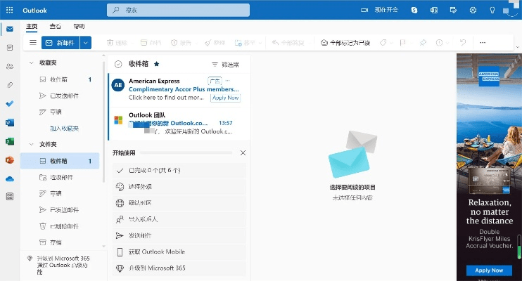Open the header Office app icon beside Skype
Viewport: 522px width, 281px height.
(x=434, y=10)
